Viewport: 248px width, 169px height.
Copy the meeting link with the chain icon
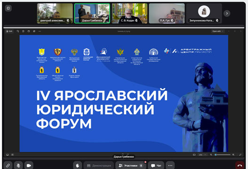pyautogui.click(x=8, y=165)
